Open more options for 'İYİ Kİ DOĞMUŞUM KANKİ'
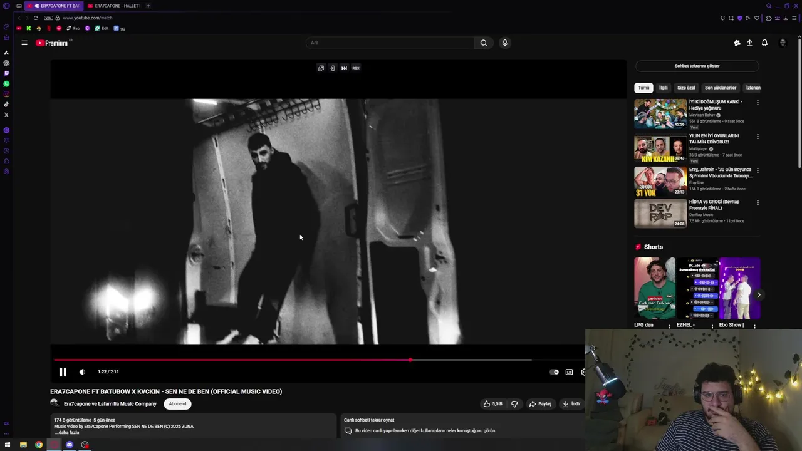The image size is (802, 451). (758, 103)
